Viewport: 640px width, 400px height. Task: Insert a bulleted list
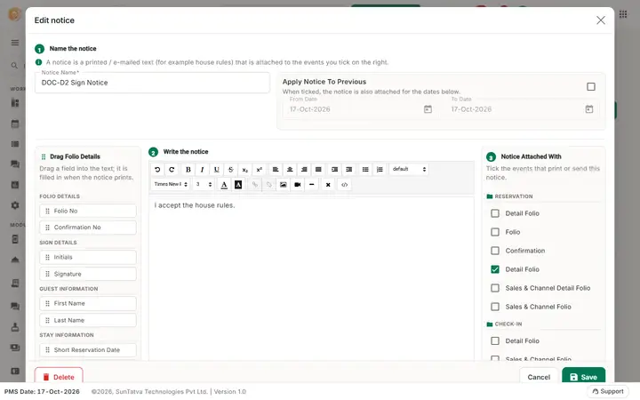click(365, 170)
